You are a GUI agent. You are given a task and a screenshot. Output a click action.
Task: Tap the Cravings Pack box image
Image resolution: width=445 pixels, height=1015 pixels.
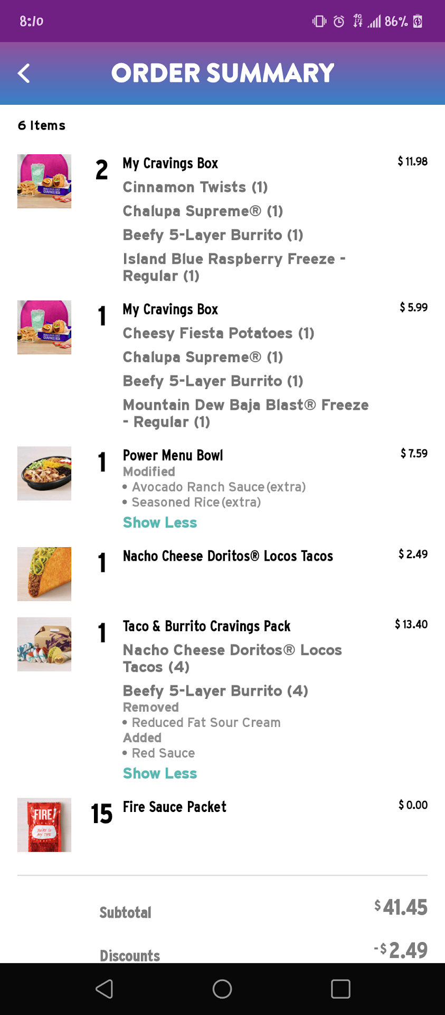pos(44,644)
